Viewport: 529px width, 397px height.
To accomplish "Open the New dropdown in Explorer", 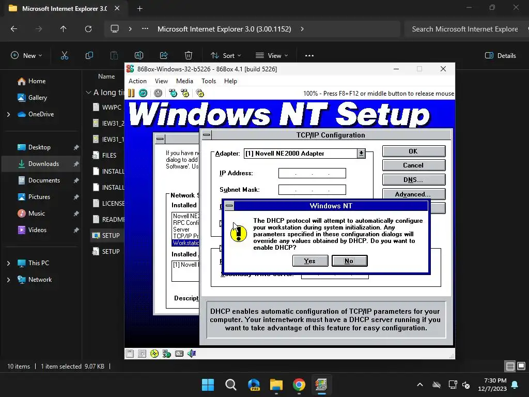I will [x=26, y=55].
